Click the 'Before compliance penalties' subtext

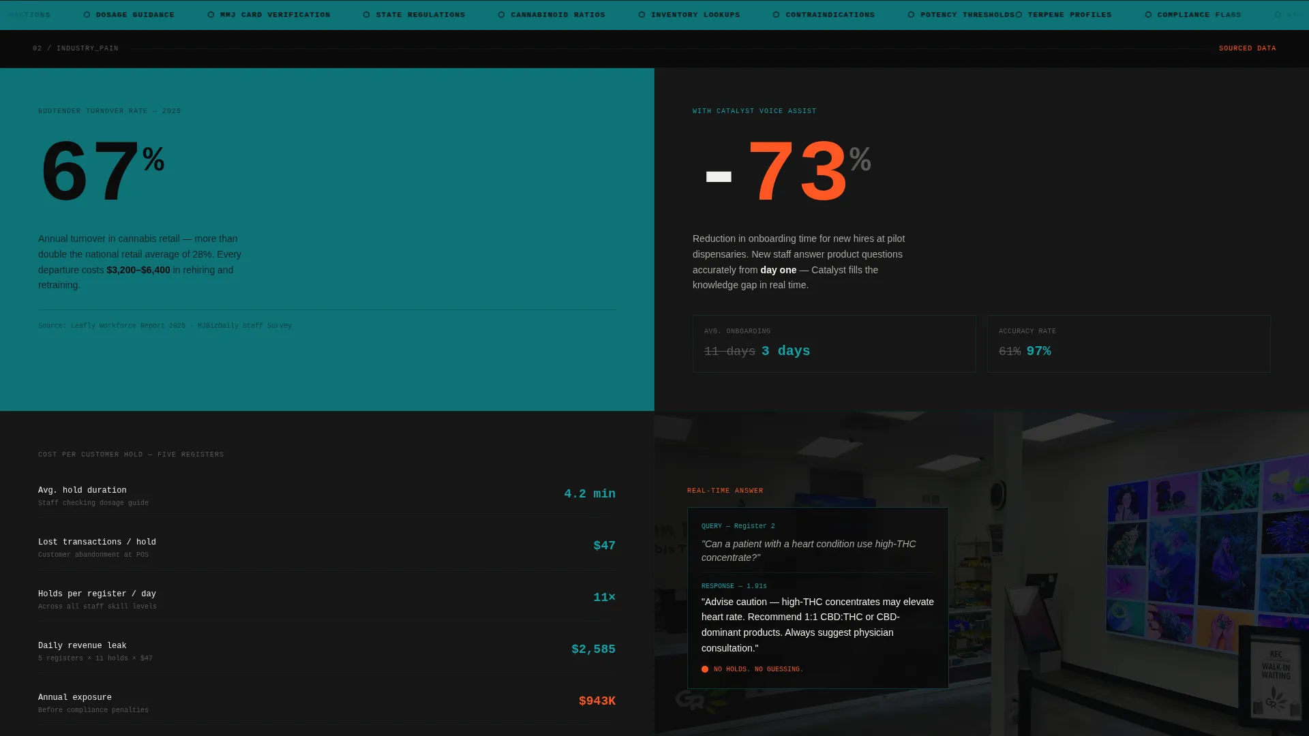(x=93, y=710)
